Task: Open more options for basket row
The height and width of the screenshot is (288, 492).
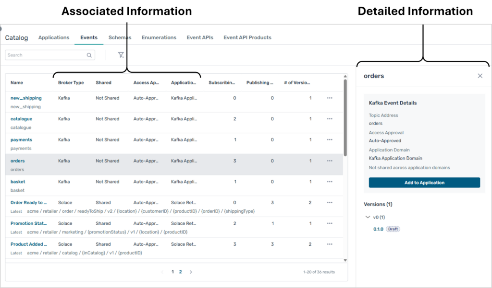Action: pos(330,182)
